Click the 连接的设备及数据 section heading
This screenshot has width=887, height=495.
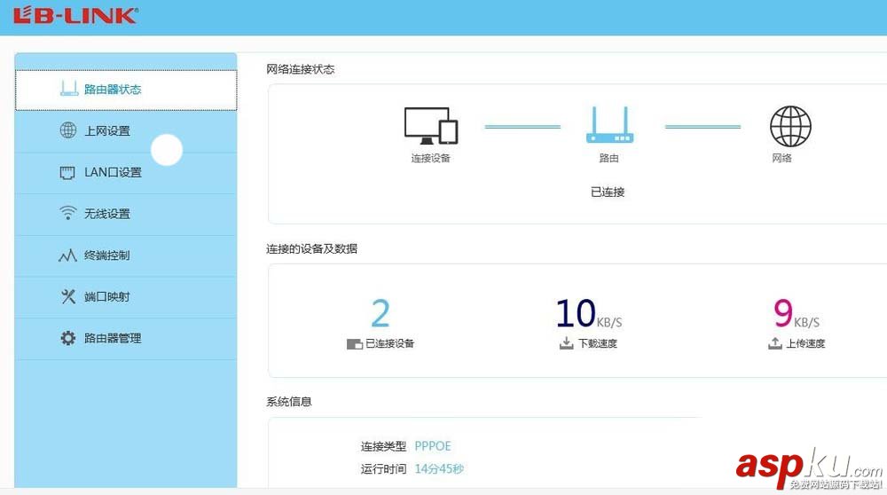coord(311,248)
